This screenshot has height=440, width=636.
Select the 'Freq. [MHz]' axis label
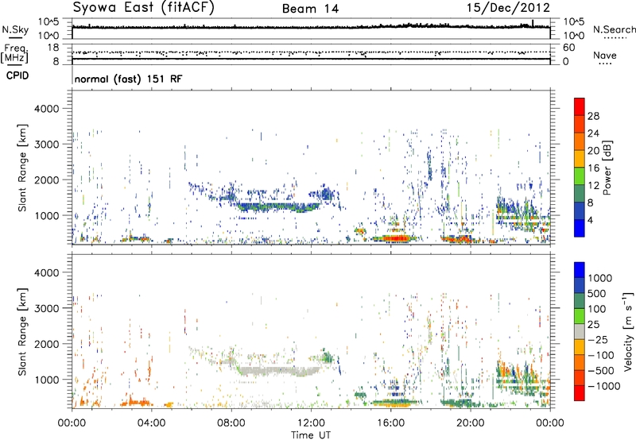coord(14,54)
